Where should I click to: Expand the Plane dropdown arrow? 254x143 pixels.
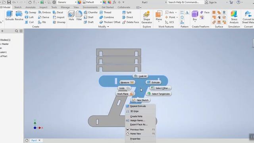[x=159, y=22]
